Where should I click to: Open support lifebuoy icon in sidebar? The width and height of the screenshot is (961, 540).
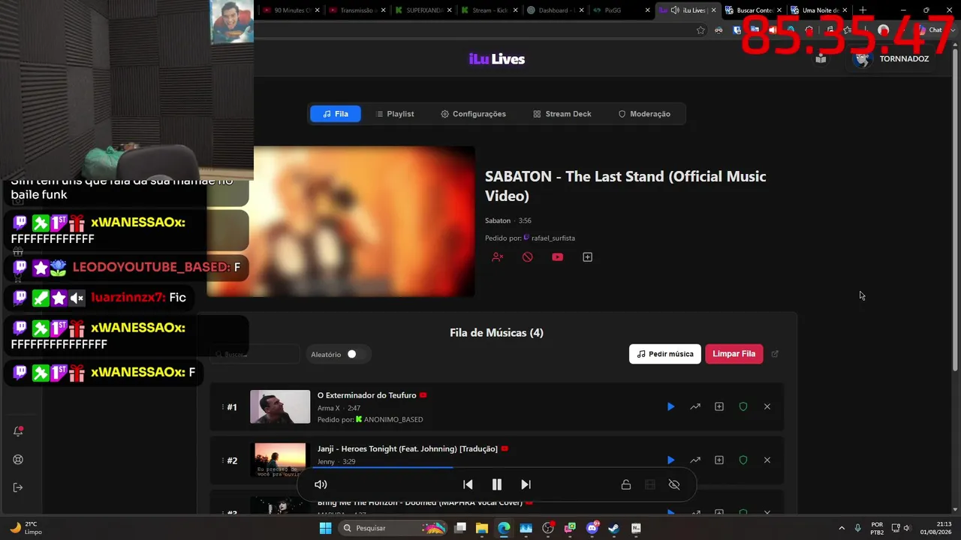coord(19,460)
